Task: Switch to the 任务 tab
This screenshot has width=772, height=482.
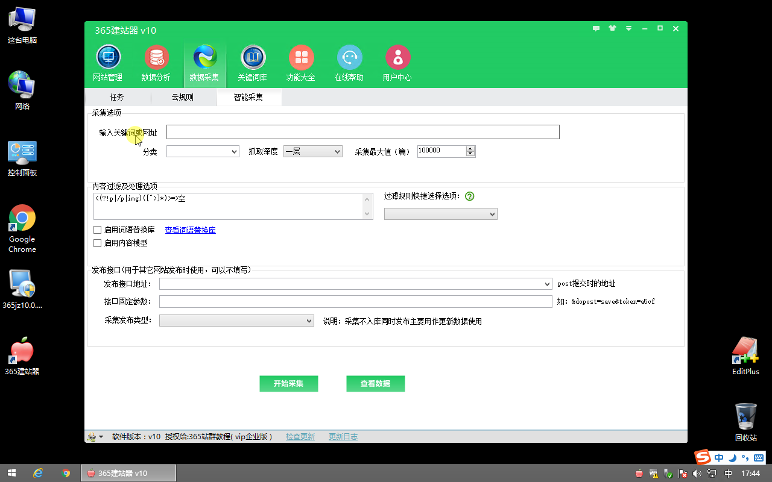Action: click(117, 97)
